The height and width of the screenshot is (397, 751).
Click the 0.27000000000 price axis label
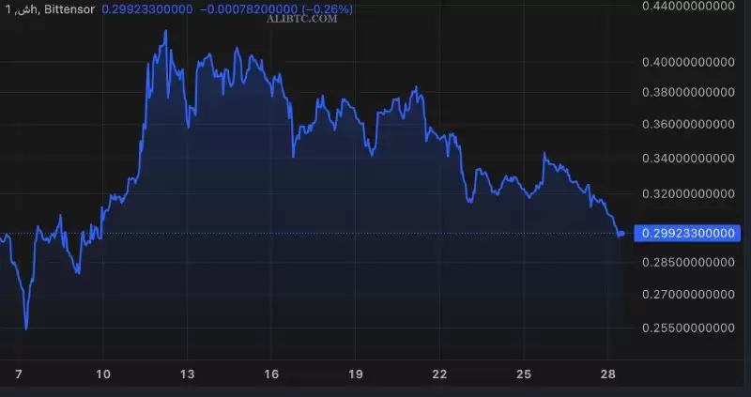(x=687, y=295)
